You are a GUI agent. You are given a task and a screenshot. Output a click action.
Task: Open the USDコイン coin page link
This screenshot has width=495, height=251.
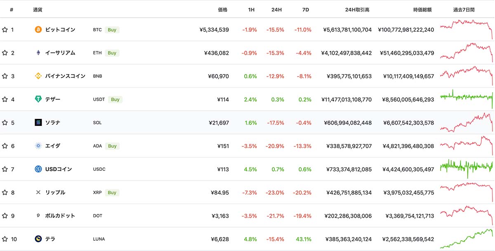click(59, 169)
